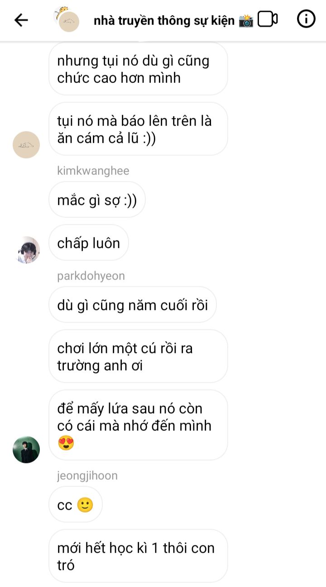Tap message bubble 'chấp luôn'

[x=89, y=243]
